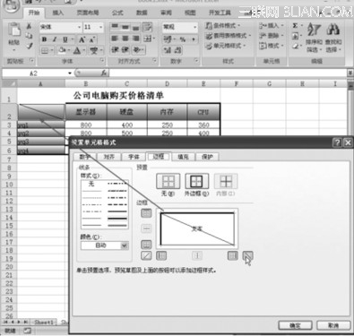
Task: Click the dialog's Cancel (取消) button
Action: click(333, 325)
